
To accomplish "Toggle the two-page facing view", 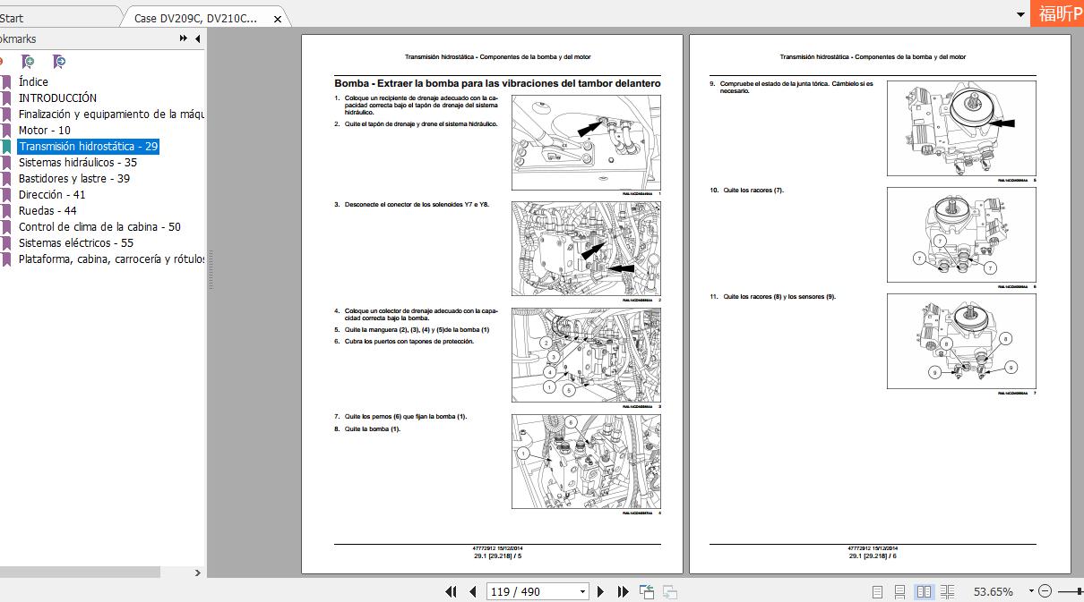I will coord(924,591).
